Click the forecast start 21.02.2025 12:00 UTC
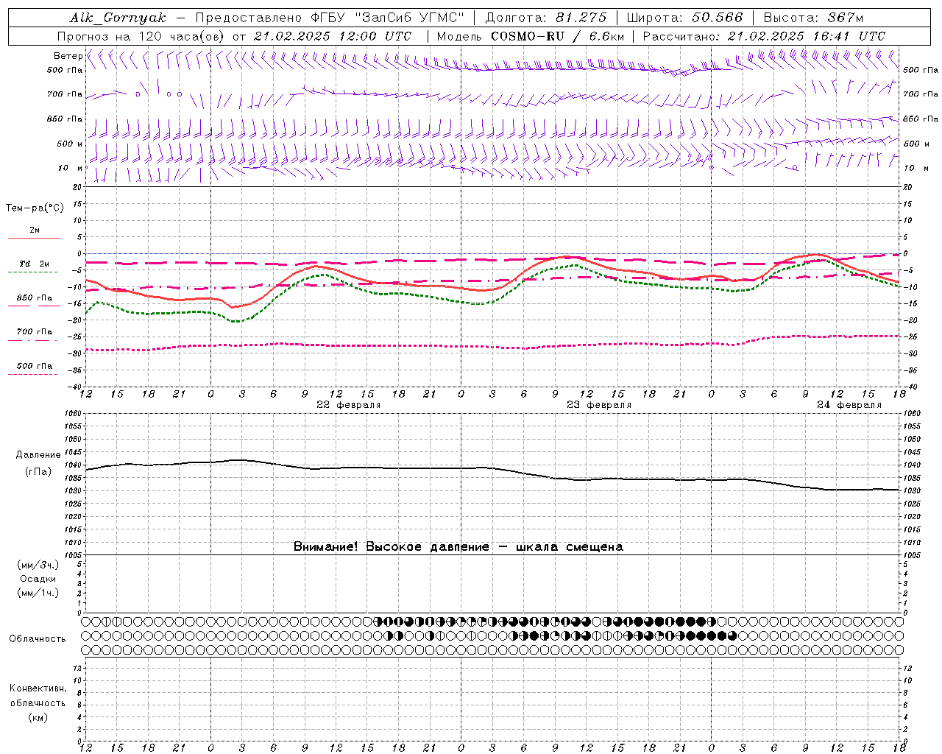 point(333,36)
